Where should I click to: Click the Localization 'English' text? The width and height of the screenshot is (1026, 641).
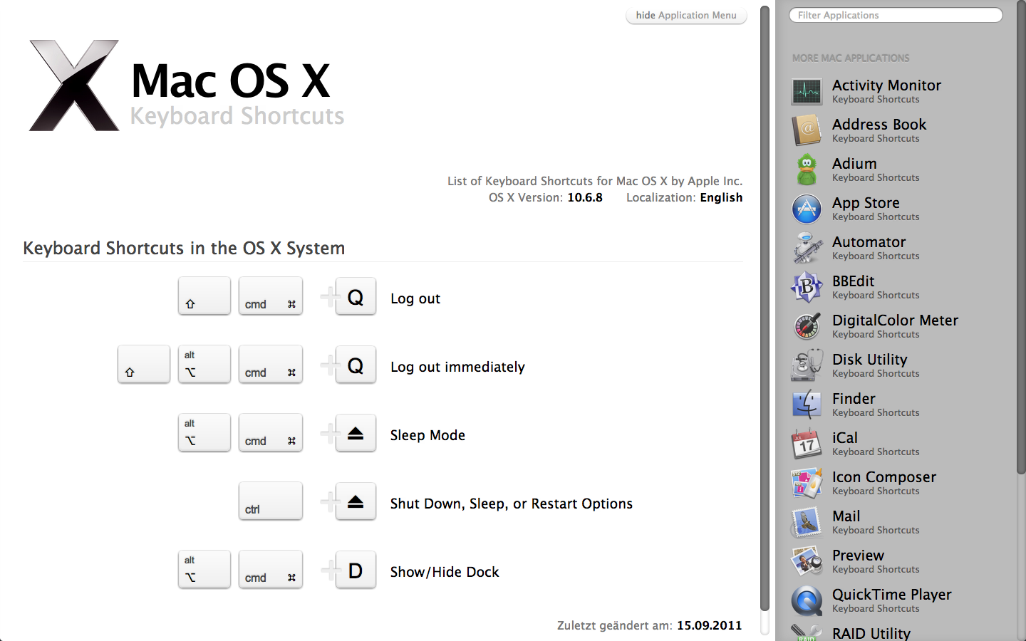coord(721,197)
